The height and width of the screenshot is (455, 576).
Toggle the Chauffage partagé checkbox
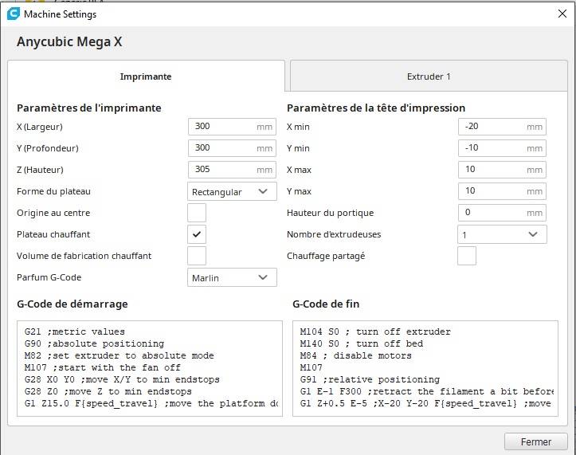point(467,256)
